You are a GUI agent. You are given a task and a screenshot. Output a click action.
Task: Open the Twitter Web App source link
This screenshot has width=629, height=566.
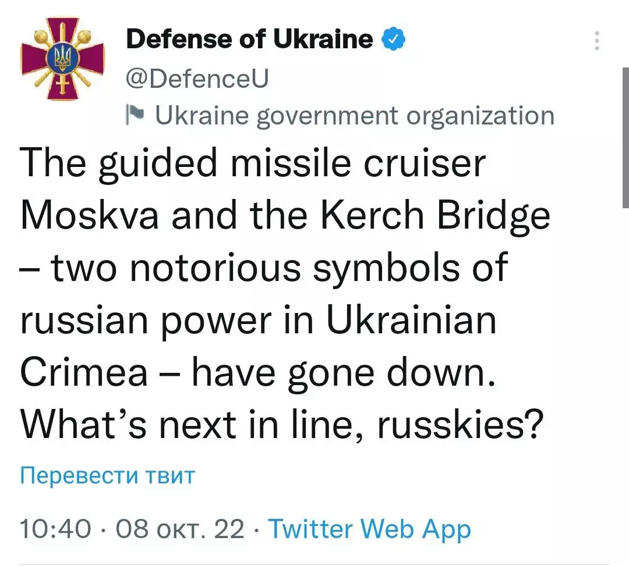[369, 529]
